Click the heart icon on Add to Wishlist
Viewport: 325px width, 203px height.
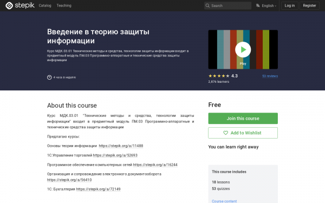(x=225, y=133)
